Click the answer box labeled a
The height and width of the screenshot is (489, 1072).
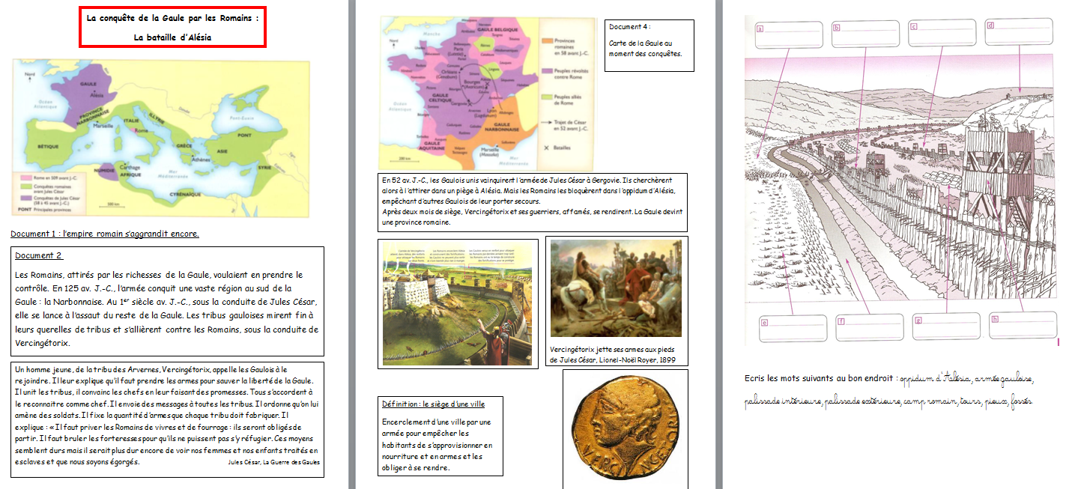pyautogui.click(x=789, y=34)
